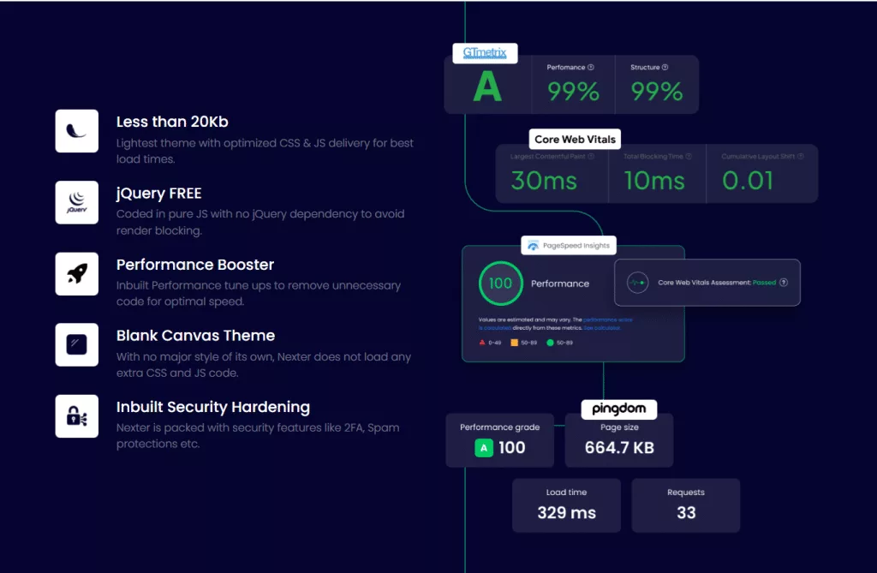The height and width of the screenshot is (573, 877).
Task: Click the 100 value in the Performance grade card
Action: tap(512, 448)
